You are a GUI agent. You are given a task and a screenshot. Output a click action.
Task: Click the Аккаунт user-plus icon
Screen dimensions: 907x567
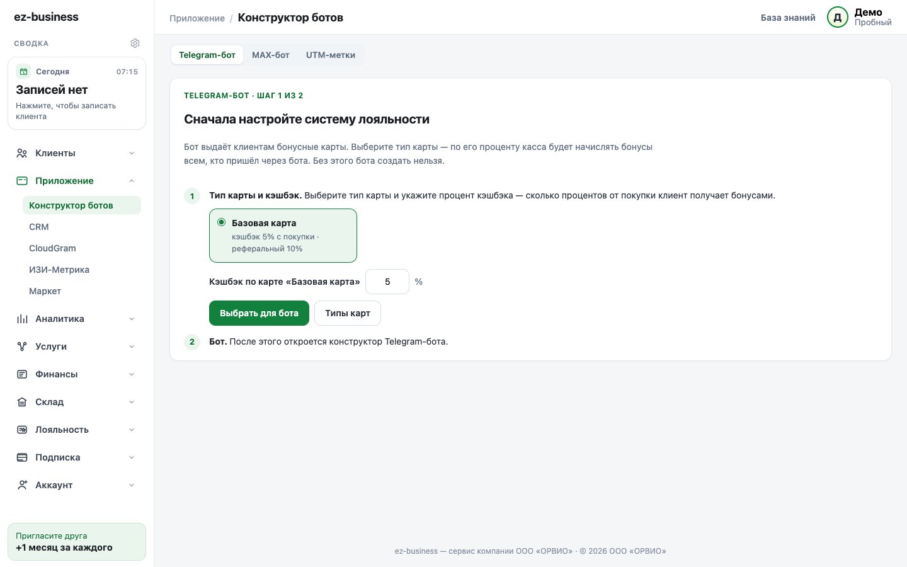click(22, 485)
